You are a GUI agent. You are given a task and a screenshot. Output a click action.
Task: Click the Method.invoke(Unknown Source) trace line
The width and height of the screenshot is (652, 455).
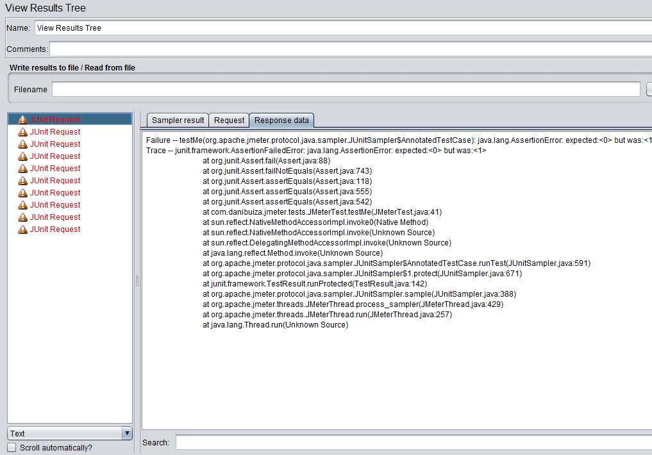click(293, 252)
